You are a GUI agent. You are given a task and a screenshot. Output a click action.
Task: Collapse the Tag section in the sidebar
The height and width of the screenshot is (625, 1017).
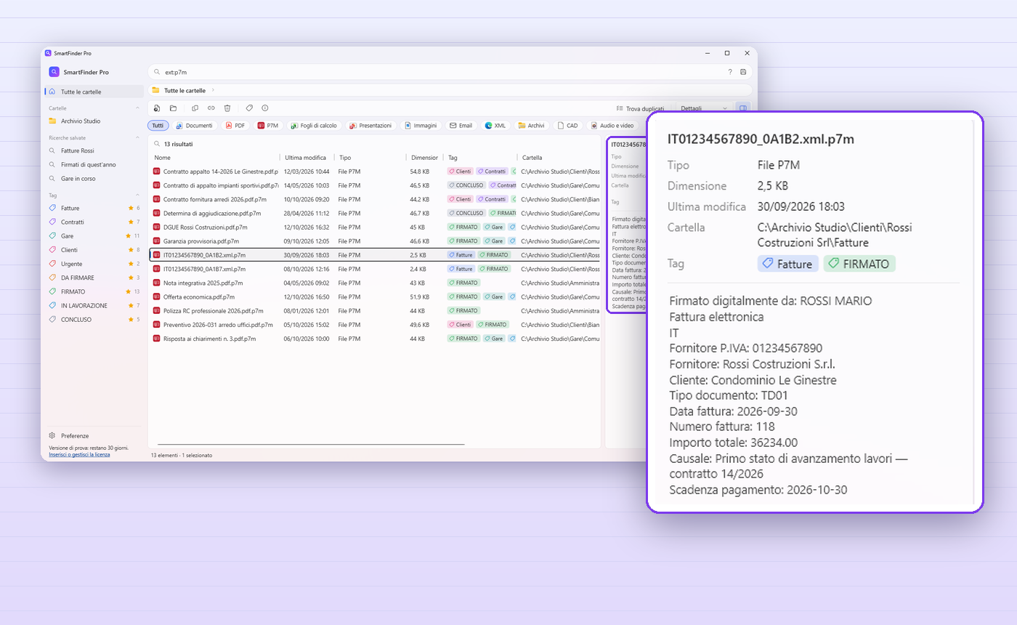138,195
